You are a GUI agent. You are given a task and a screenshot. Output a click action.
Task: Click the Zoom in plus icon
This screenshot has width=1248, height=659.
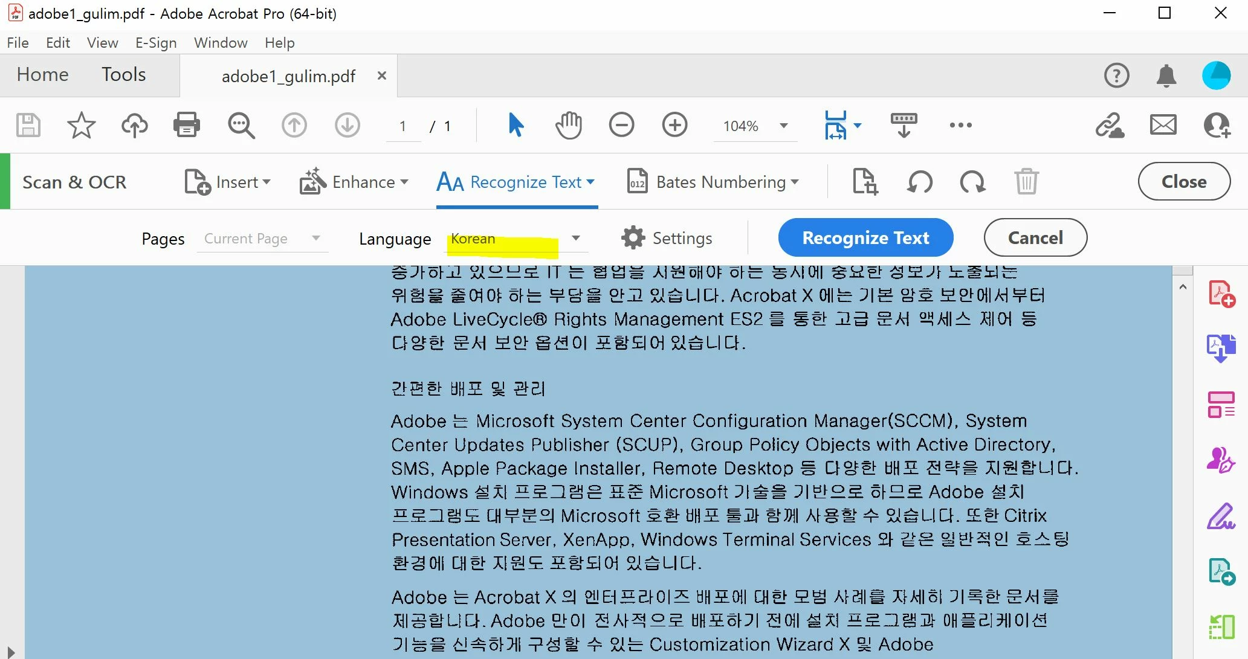(674, 126)
